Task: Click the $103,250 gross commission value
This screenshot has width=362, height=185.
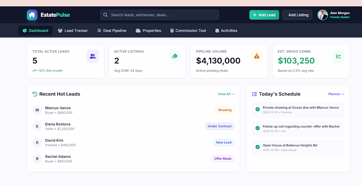Action: (296, 61)
